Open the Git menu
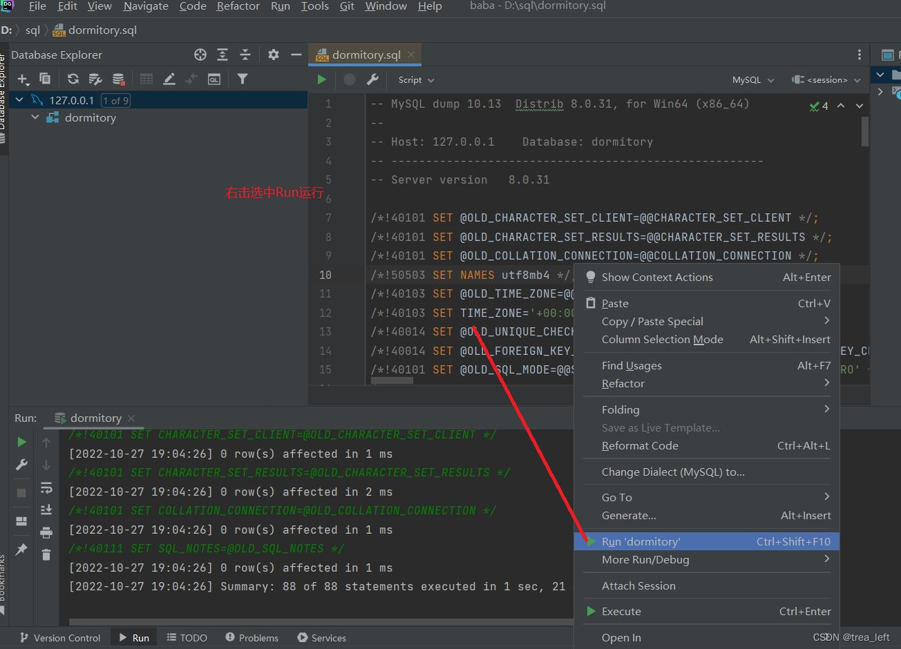The width and height of the screenshot is (901, 649). click(347, 6)
